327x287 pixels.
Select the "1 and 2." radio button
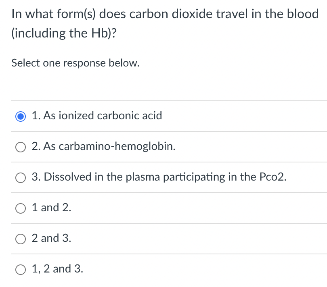[x=21, y=208]
